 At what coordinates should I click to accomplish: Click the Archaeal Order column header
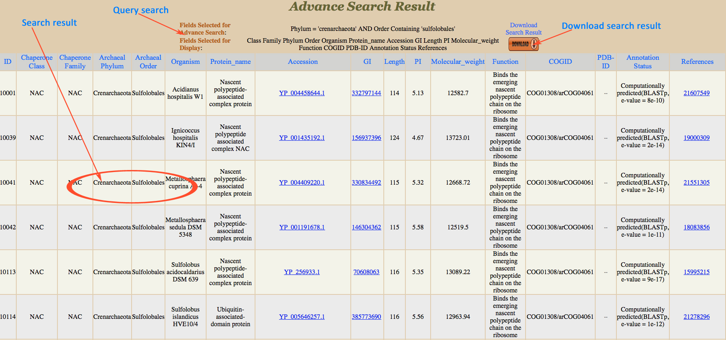148,62
